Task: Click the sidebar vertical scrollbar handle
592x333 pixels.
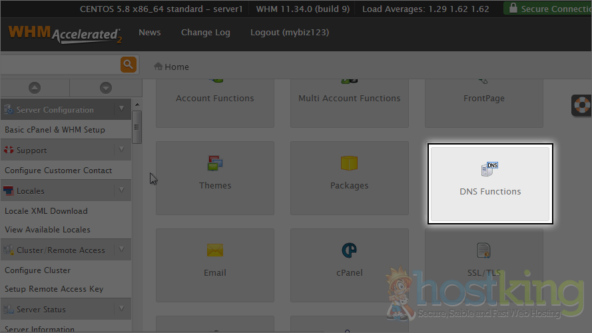Action: coord(137,126)
